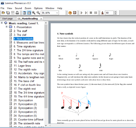Click the play-from-cursor step button
Screen dimensions: 136x128
(x=86, y=13)
